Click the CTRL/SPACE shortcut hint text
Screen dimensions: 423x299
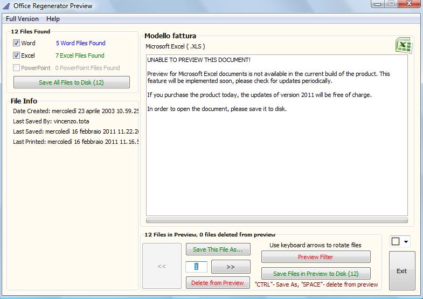[316, 284]
